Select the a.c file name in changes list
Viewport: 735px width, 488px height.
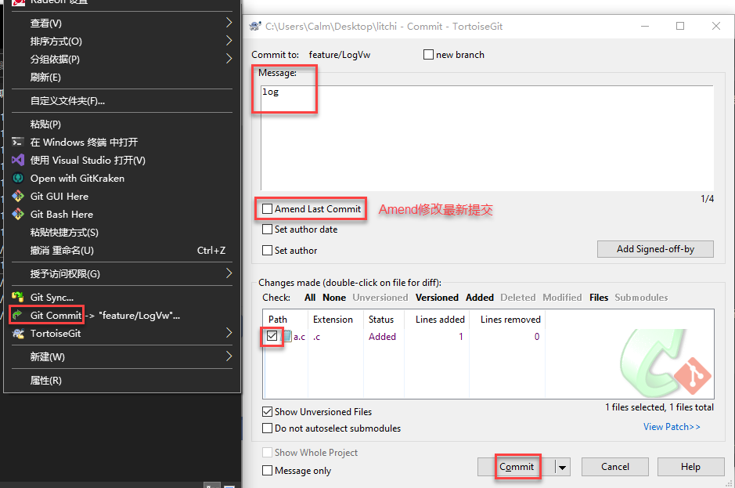tap(300, 337)
